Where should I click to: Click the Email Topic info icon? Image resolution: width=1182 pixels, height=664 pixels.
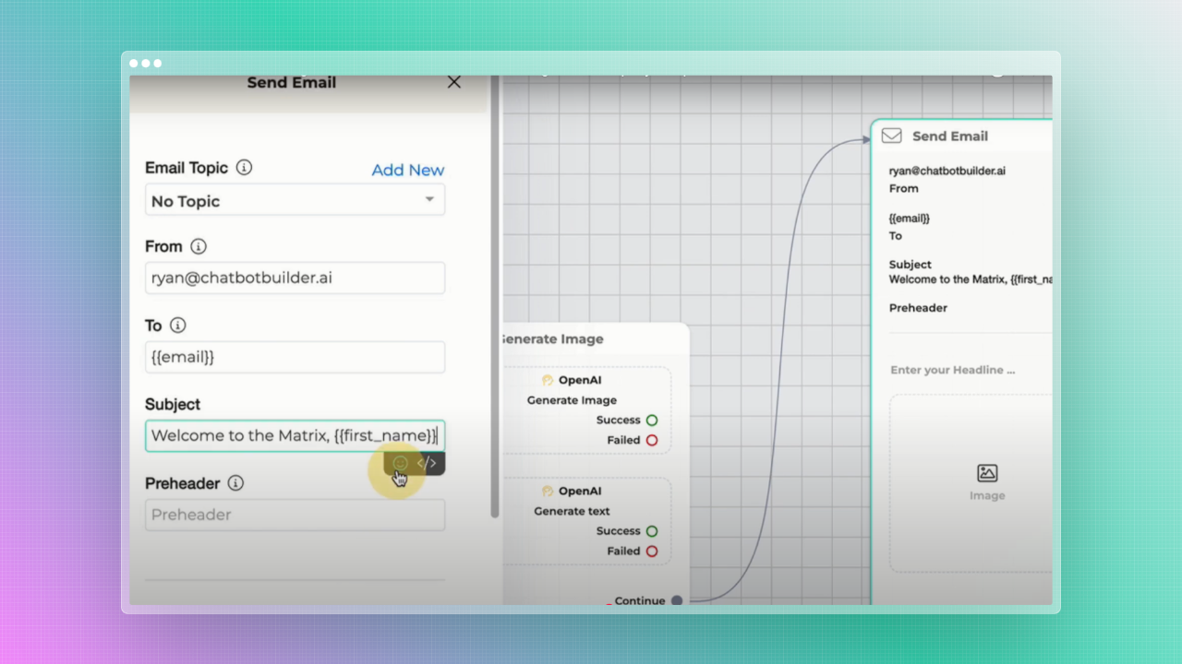point(244,168)
